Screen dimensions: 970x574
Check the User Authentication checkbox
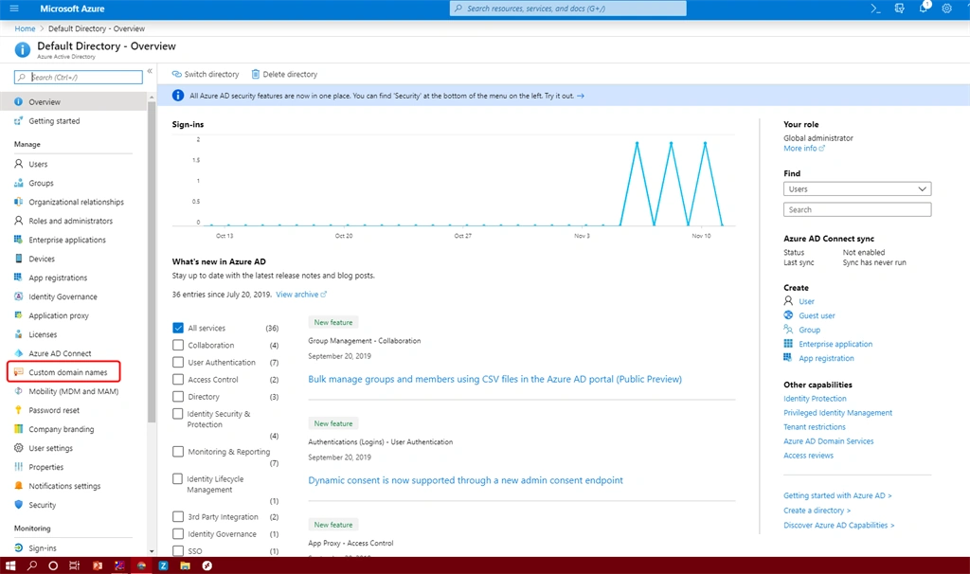178,362
